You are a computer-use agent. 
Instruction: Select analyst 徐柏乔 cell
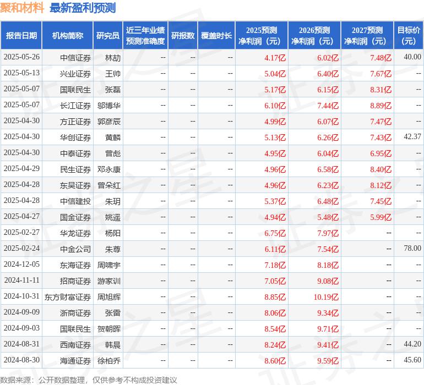[x=109, y=361]
